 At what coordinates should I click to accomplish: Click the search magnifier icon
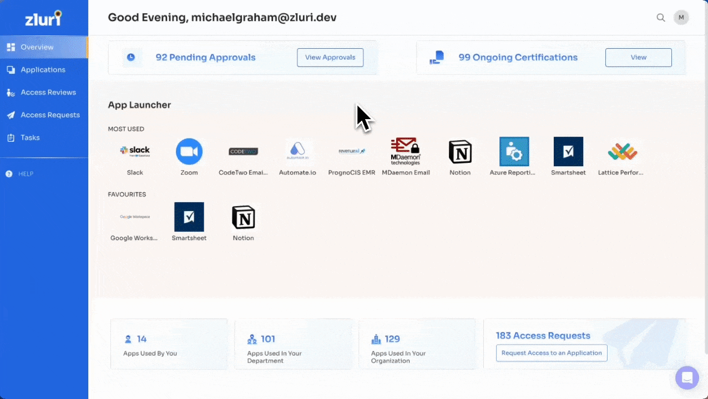tap(661, 17)
